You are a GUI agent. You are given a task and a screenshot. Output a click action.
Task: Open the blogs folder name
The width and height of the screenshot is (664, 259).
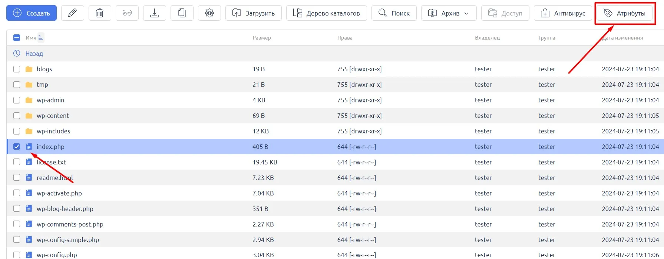[44, 69]
